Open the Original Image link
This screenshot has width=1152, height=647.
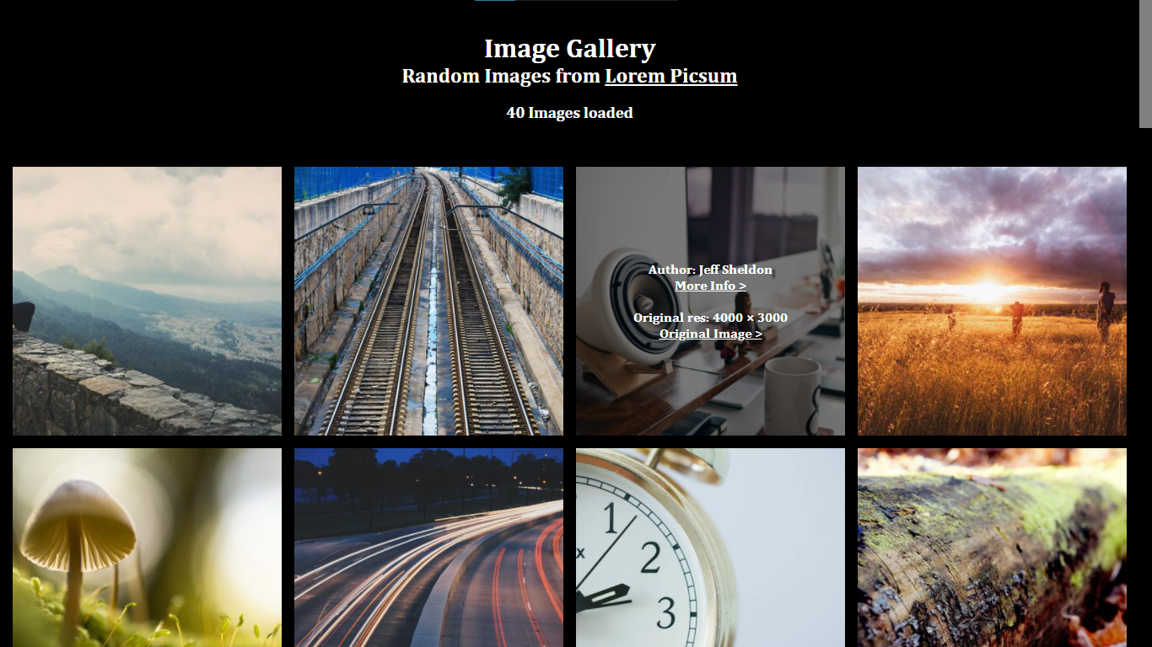[710, 334]
